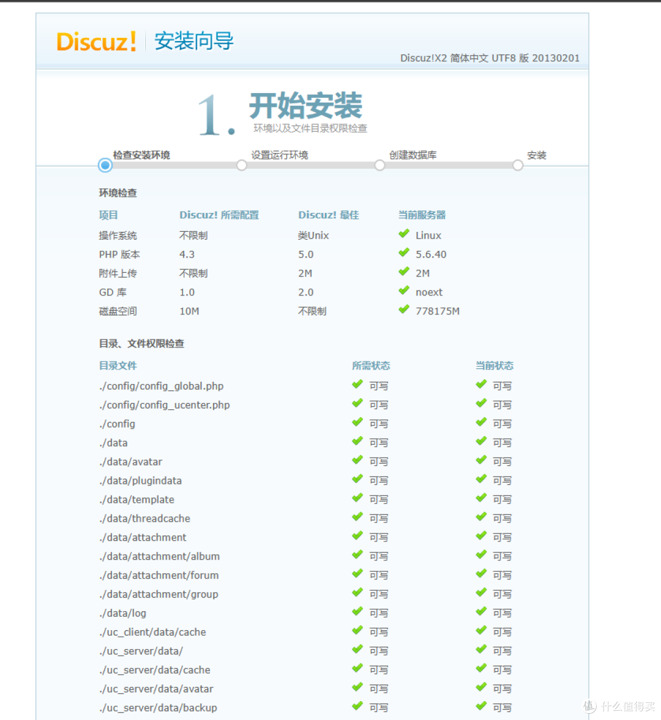Click 所需状态 check icon for ./data/template
Image resolution: width=661 pixels, height=720 pixels.
pos(357,498)
